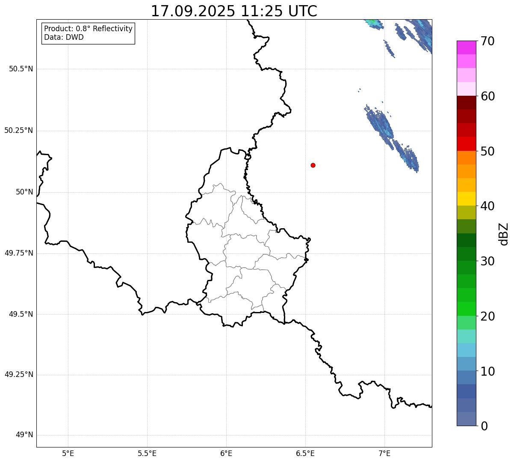Pick the magenta top swatch of colorbar
The width and height of the screenshot is (514, 462).
(467, 47)
